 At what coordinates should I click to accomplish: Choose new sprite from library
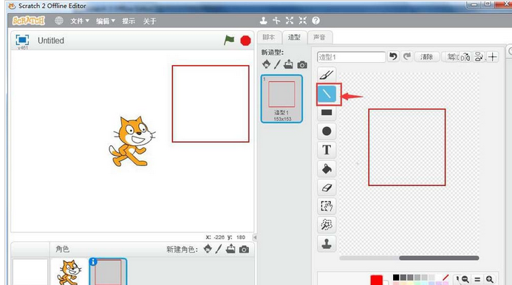pyautogui.click(x=208, y=249)
